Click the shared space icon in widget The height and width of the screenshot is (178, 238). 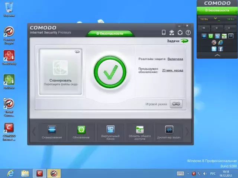coord(224,36)
